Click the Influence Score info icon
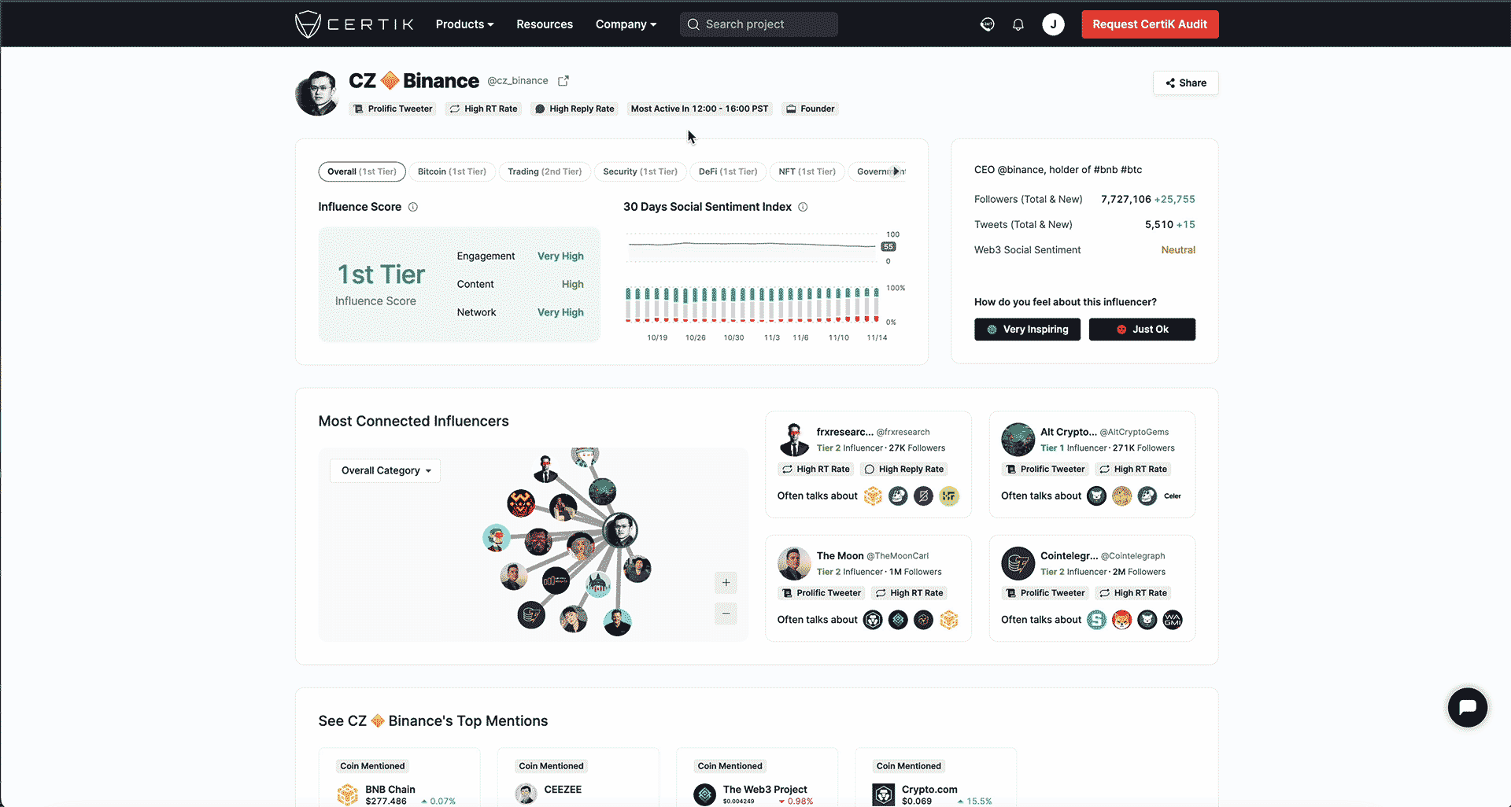Viewport: 1511px width, 807px height. click(x=413, y=207)
